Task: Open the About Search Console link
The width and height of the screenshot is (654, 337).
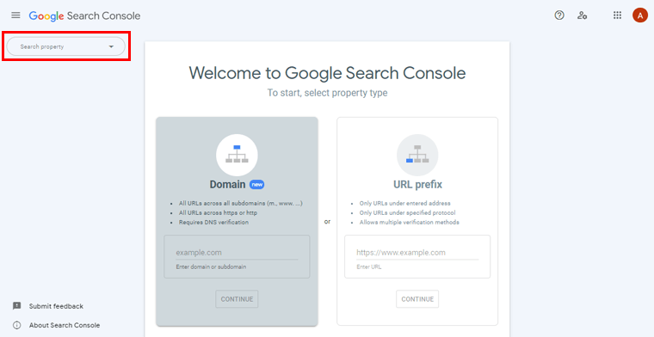Action: [65, 325]
